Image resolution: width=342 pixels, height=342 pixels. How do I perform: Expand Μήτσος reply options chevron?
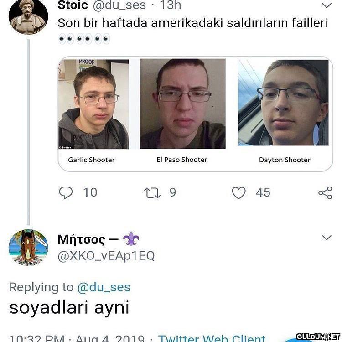(x=326, y=238)
